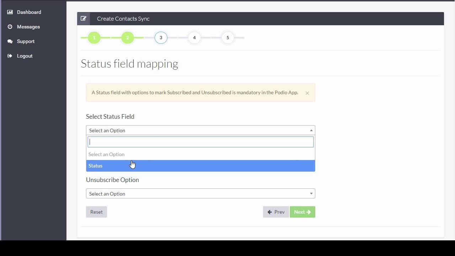Dismiss the Status field alert with the x
Screen dimensions: 455x256
307,93
